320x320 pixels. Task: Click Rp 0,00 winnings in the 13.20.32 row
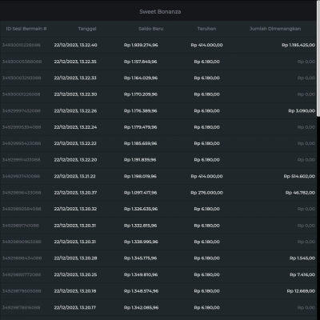pyautogui.click(x=306, y=209)
